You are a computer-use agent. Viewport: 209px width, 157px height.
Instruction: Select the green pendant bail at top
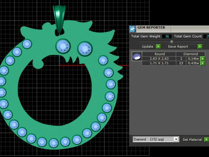[x=59, y=19]
